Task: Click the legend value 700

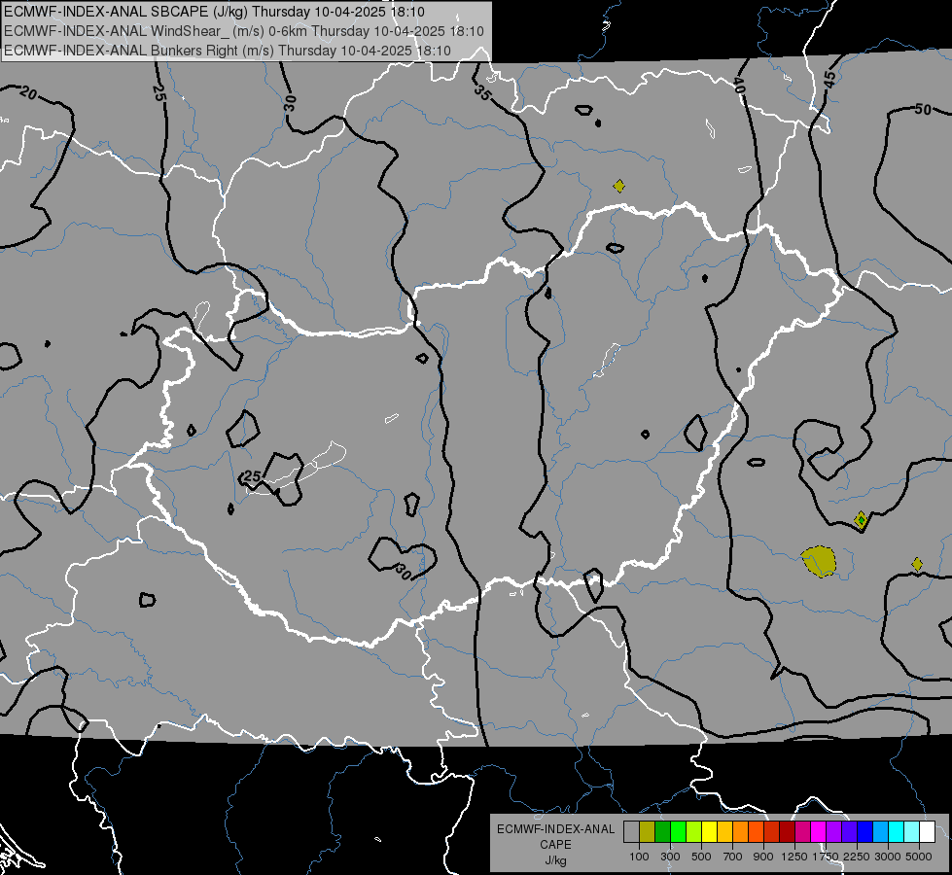Action: pos(733,857)
